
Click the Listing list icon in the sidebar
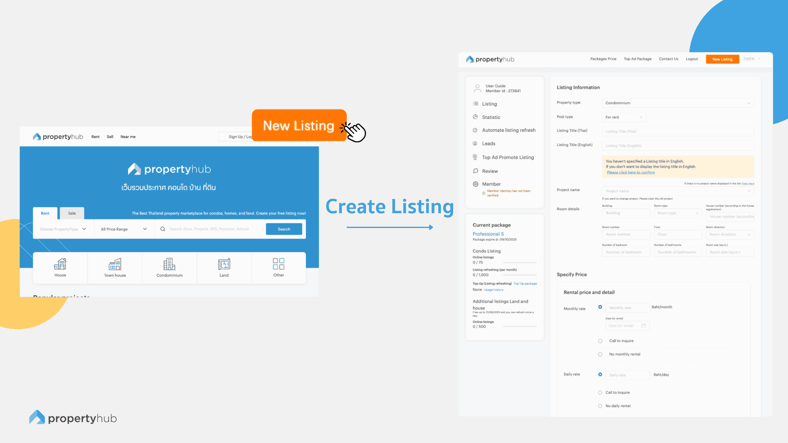475,103
